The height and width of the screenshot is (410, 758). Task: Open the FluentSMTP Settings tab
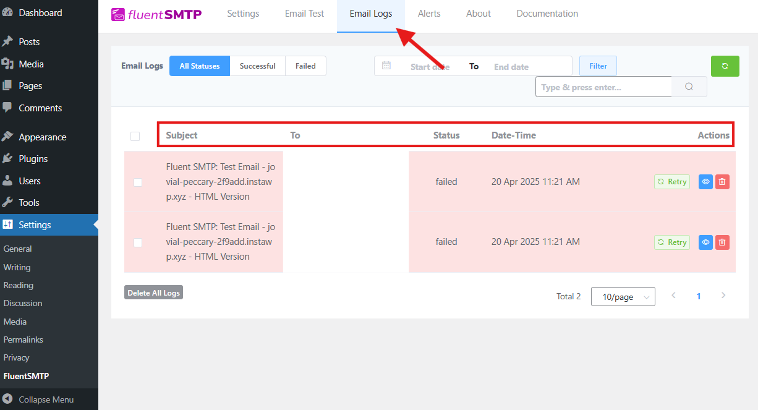click(x=243, y=14)
